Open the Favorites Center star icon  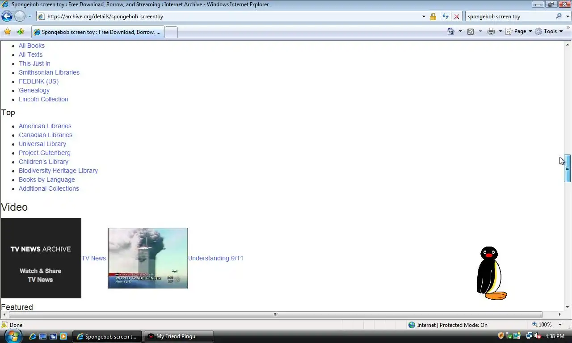point(7,31)
